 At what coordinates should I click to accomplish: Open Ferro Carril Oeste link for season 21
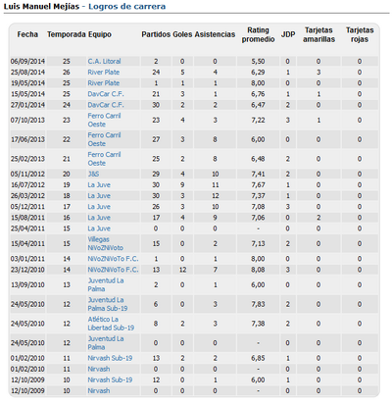(104, 159)
